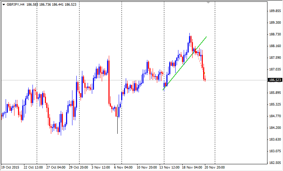Click price scale label 182.505

click(275, 163)
